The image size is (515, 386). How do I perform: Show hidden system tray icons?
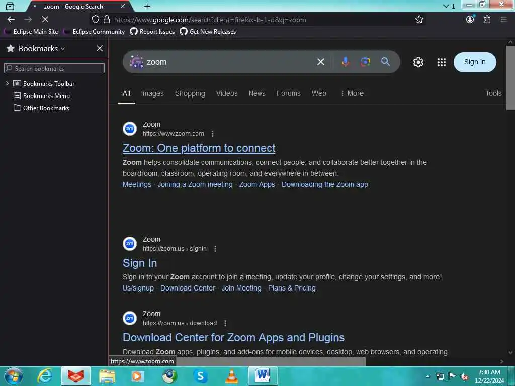coord(427,376)
